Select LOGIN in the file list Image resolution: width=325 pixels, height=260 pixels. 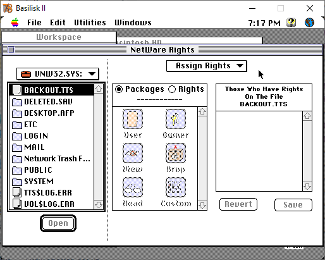(x=36, y=136)
